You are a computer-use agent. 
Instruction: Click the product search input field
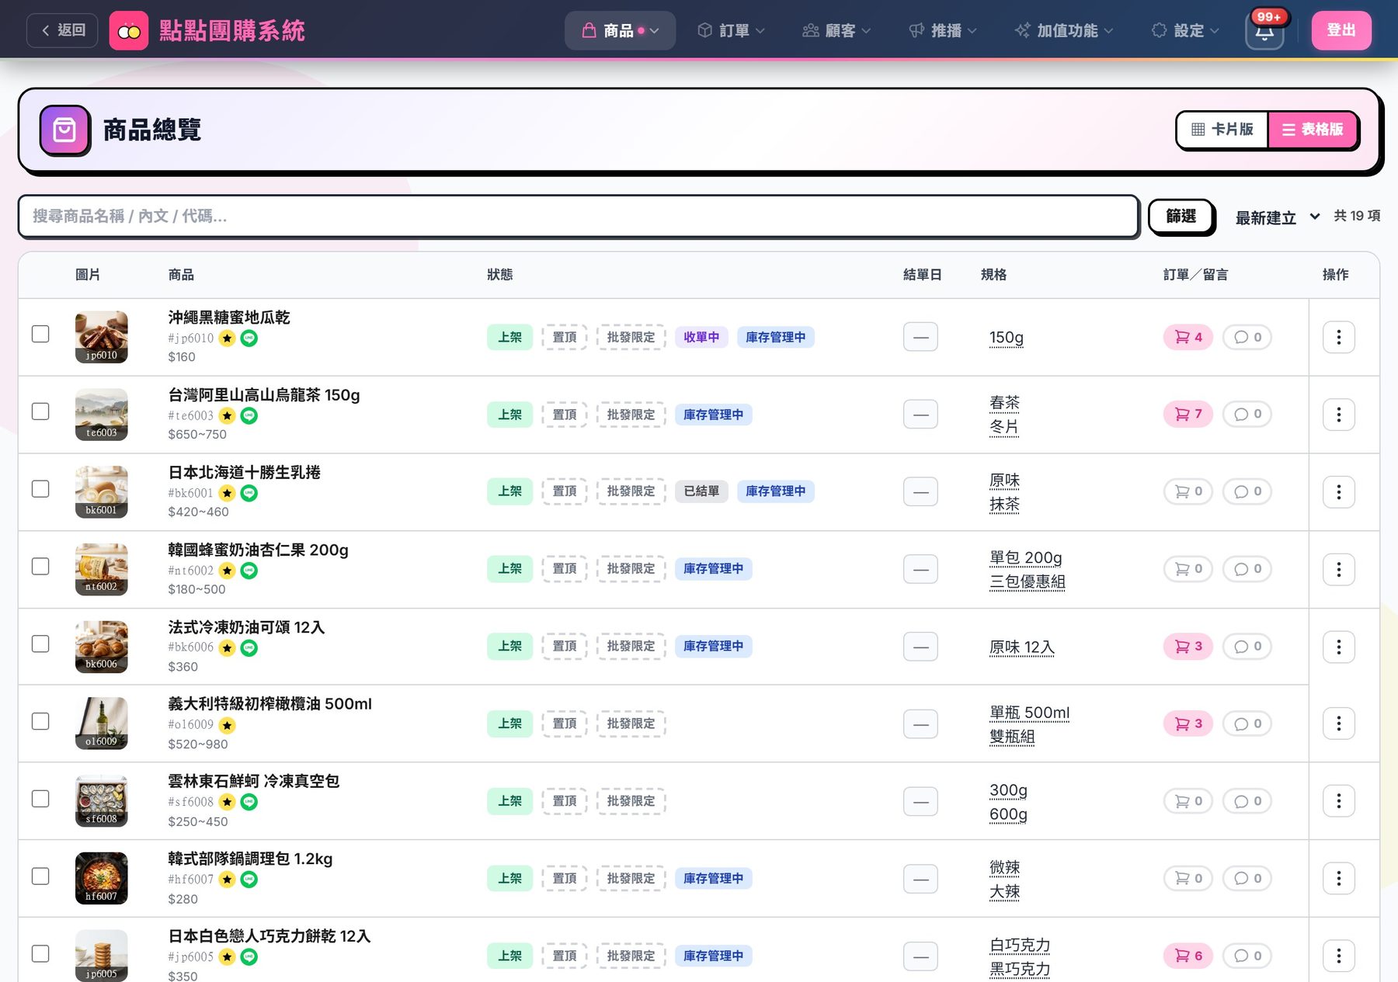click(x=579, y=216)
